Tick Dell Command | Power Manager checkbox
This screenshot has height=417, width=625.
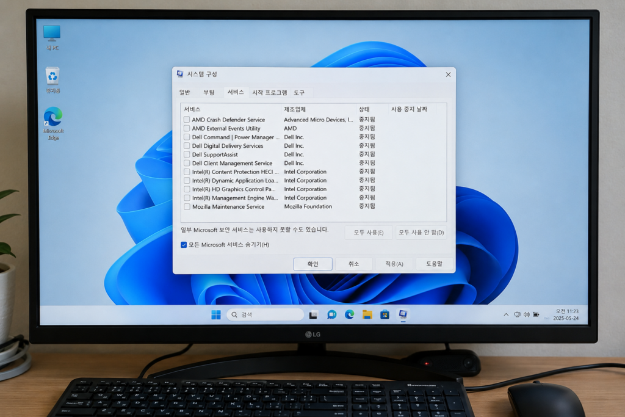[x=187, y=137]
